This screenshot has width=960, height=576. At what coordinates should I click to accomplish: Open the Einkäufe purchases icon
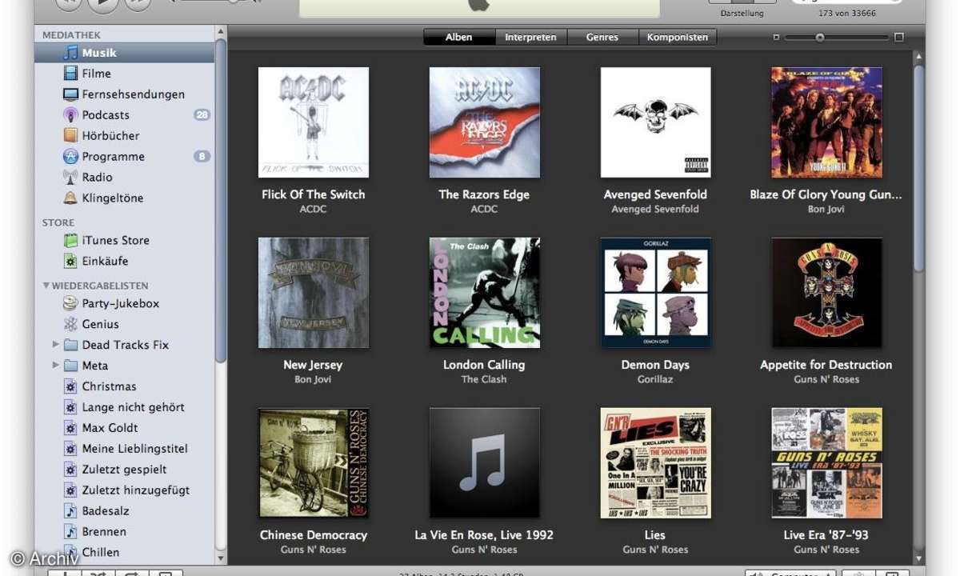coord(70,261)
